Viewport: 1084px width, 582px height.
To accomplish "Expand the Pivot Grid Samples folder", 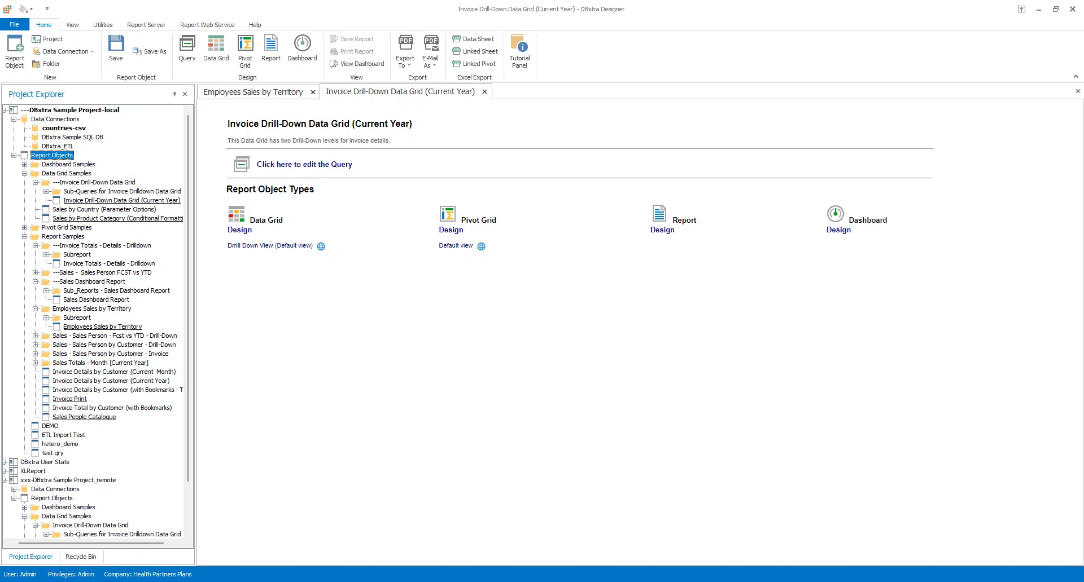I will (x=25, y=227).
